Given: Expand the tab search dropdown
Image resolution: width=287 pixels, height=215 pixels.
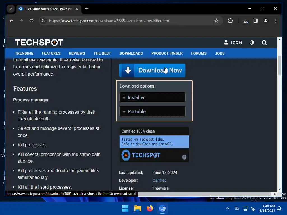Looking at the screenshot, I should pyautogui.click(x=11, y=9).
